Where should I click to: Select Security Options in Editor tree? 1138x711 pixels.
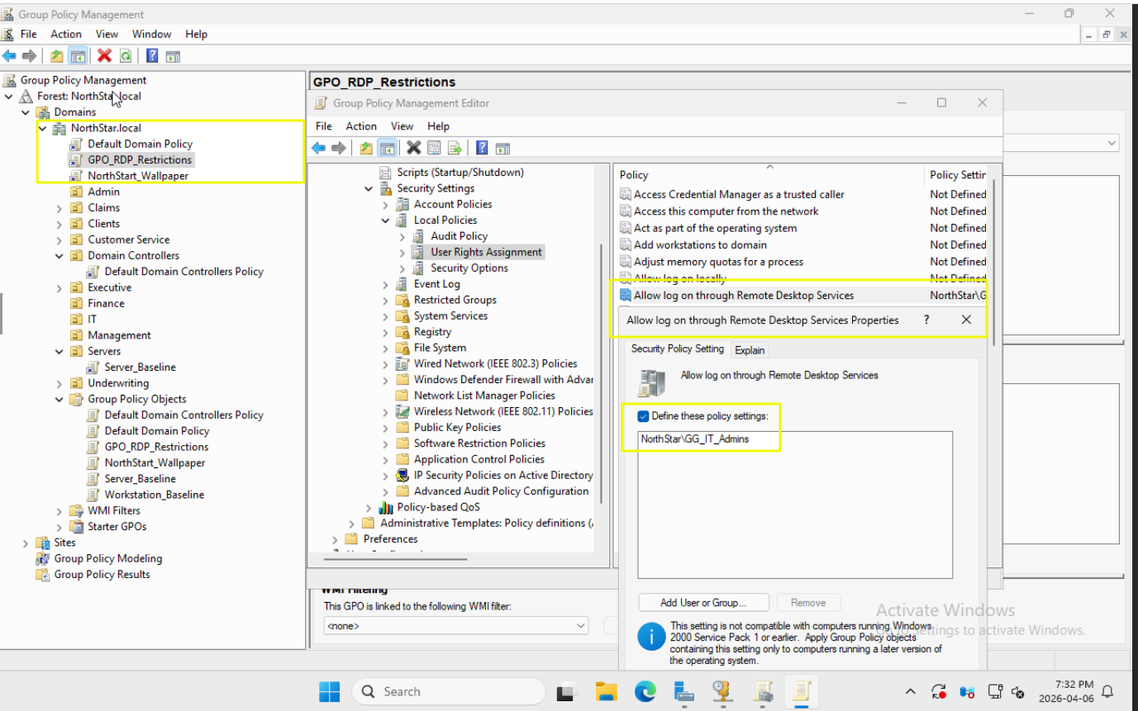tap(469, 268)
